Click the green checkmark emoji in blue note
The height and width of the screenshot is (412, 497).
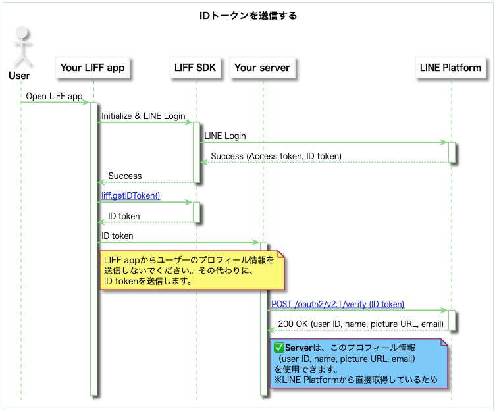click(278, 348)
